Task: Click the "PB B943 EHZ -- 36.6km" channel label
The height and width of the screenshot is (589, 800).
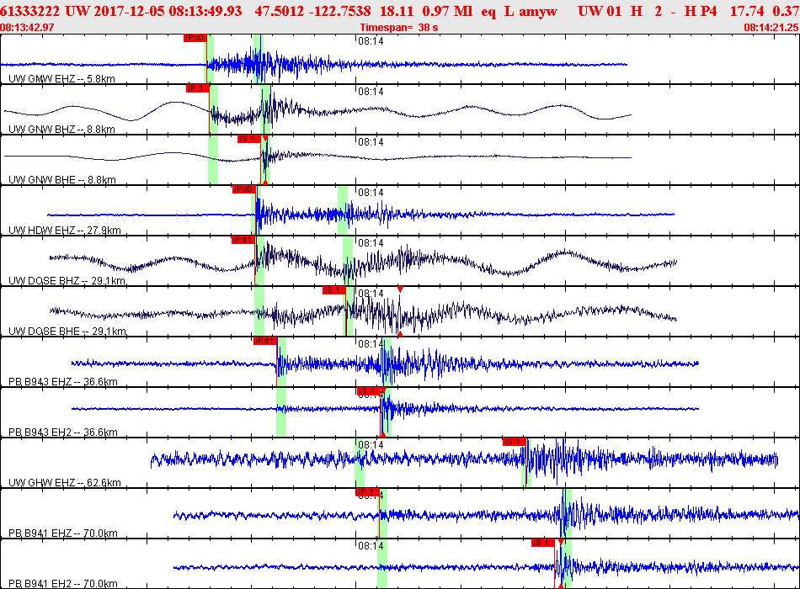Action: [63, 382]
